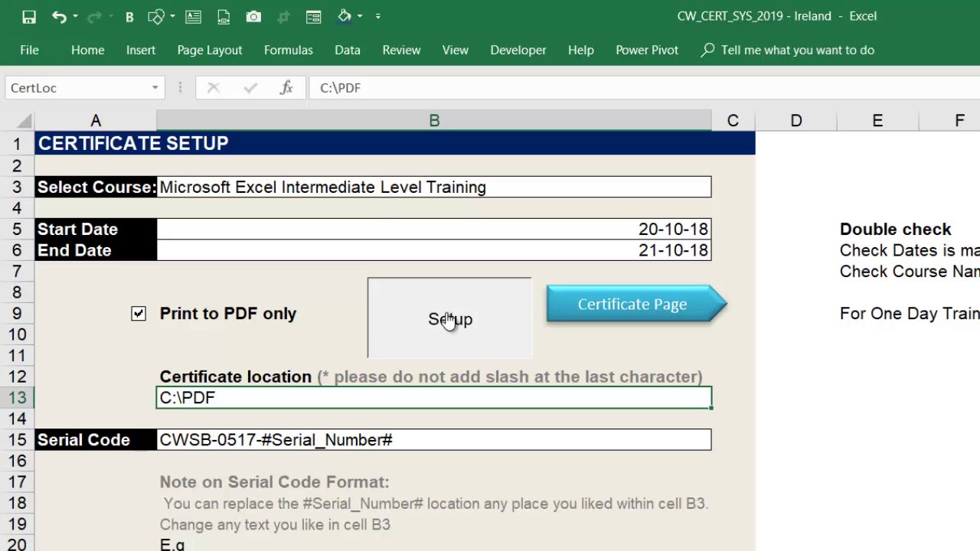Click the Serial Code cell CWSB-0517-#Serial_Number#
The image size is (980, 551).
click(x=434, y=440)
